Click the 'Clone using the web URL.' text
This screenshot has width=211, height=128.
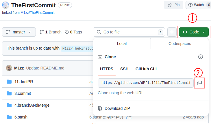[121, 93]
